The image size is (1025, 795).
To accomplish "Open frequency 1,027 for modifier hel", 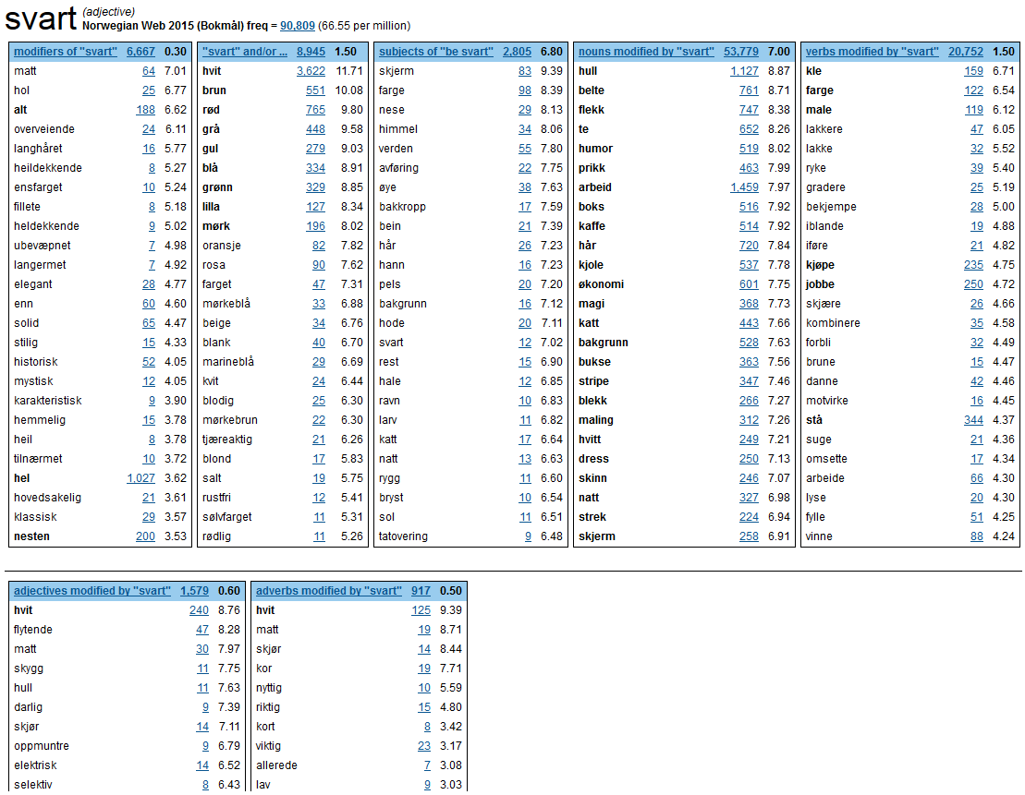I will 140,478.
